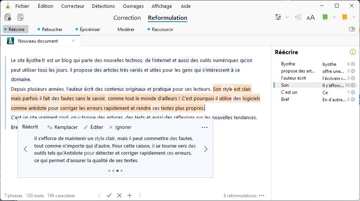
Task: Click the arrow circle on 'Bref' row
Action: click(353, 99)
